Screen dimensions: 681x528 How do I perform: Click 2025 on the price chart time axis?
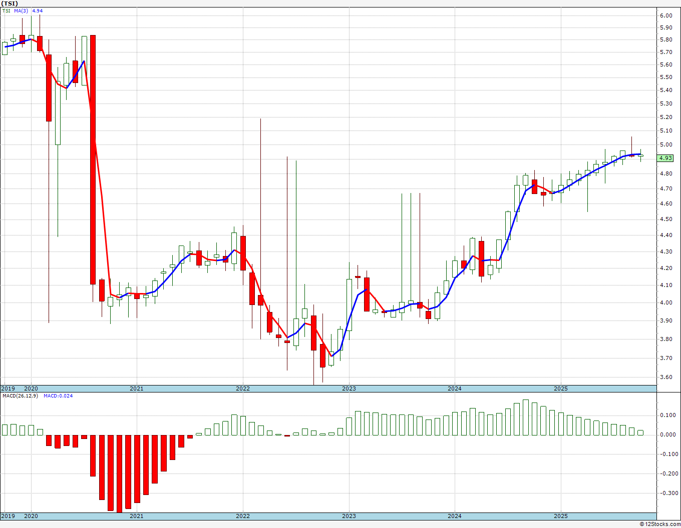561,388
